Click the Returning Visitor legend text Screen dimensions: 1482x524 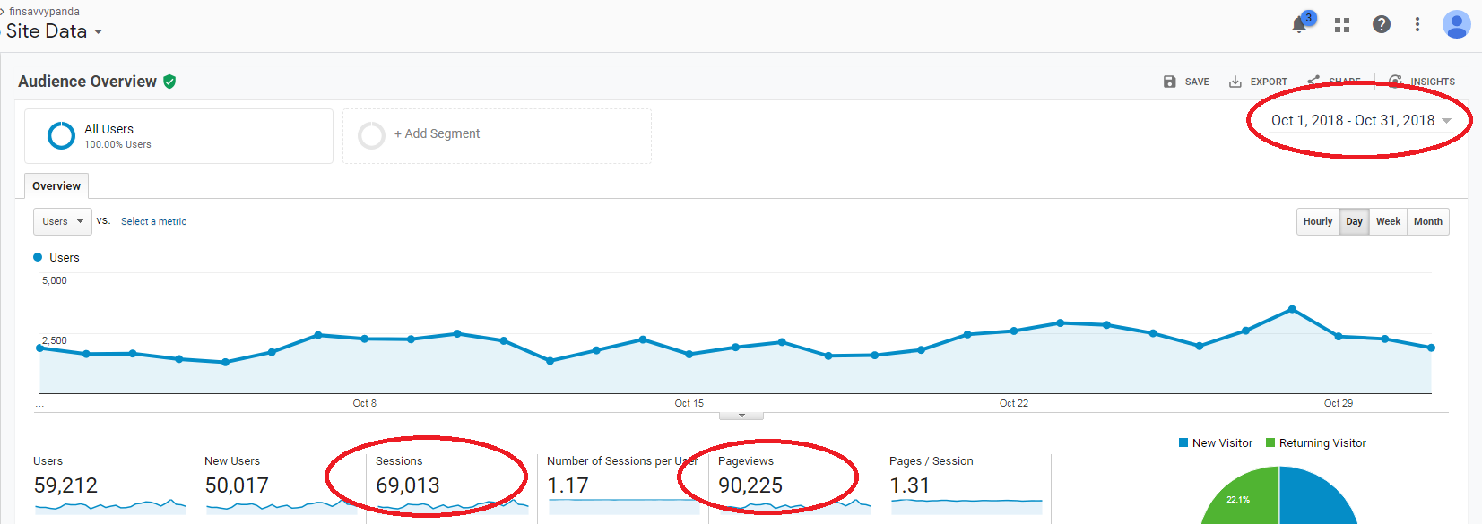pos(1322,442)
